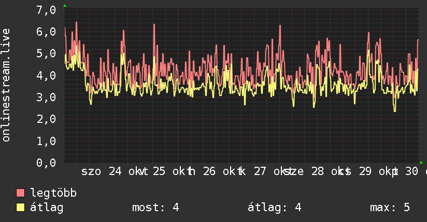Click the 3,0 y-axis tick label
427x222 pixels.
[x=46, y=97]
